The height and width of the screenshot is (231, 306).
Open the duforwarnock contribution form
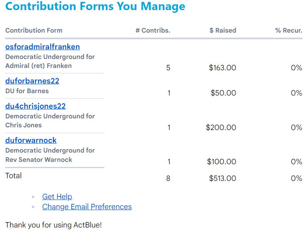click(31, 141)
